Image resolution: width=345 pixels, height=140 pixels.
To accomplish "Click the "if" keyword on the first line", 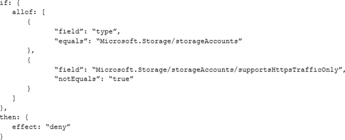I will pos(4,3).
